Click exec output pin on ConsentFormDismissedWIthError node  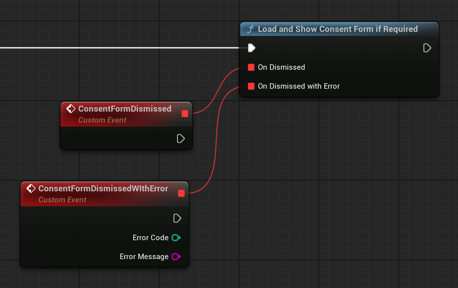tap(177, 218)
